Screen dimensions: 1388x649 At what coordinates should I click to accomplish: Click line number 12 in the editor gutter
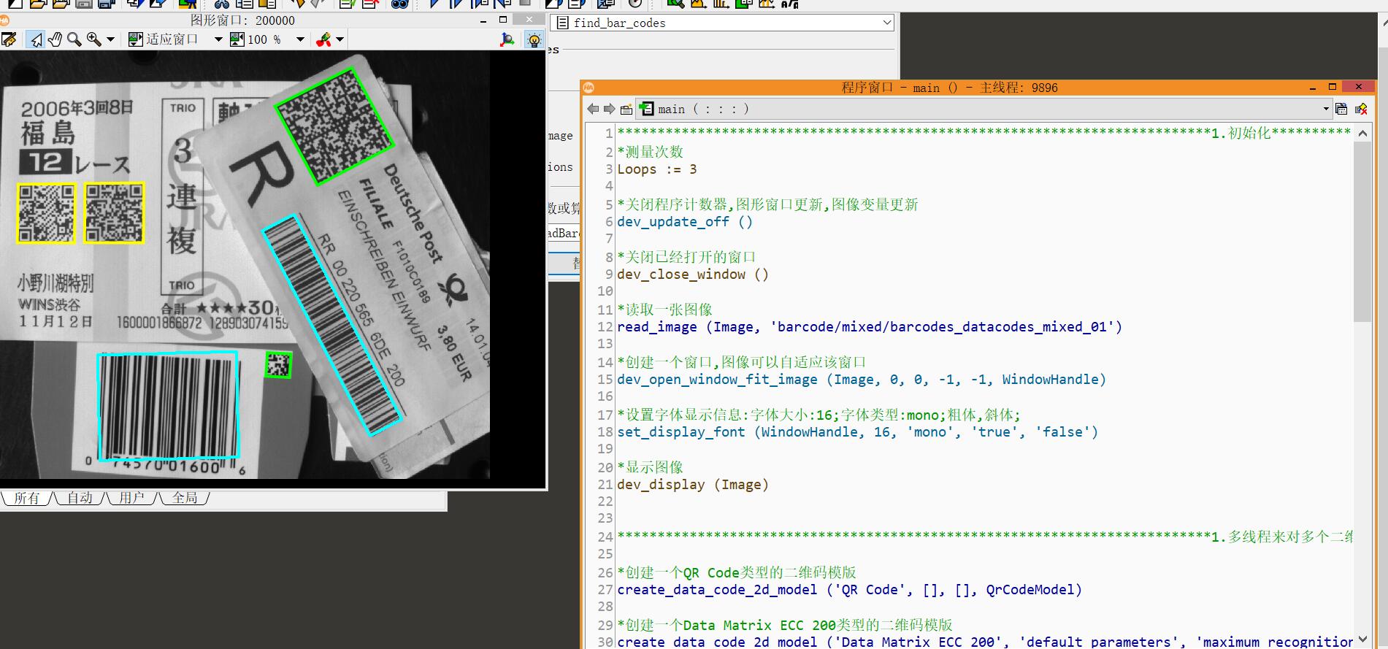pyautogui.click(x=605, y=327)
